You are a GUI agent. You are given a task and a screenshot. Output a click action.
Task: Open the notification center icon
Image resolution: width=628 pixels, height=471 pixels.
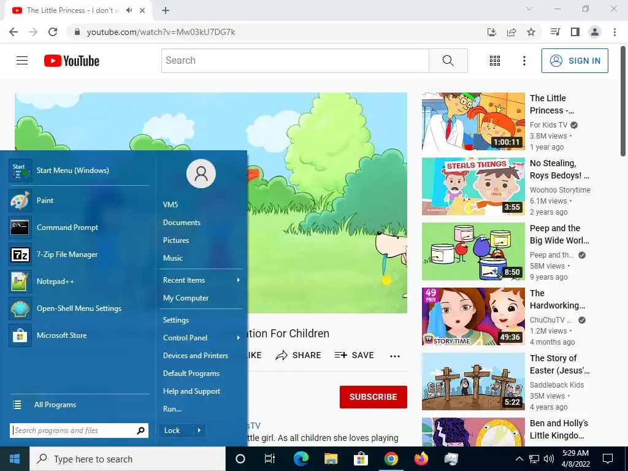(608, 459)
